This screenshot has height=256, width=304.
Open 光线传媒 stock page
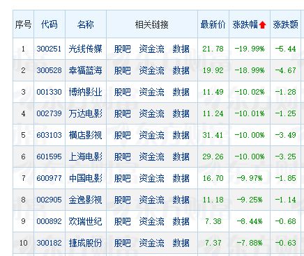point(85,49)
